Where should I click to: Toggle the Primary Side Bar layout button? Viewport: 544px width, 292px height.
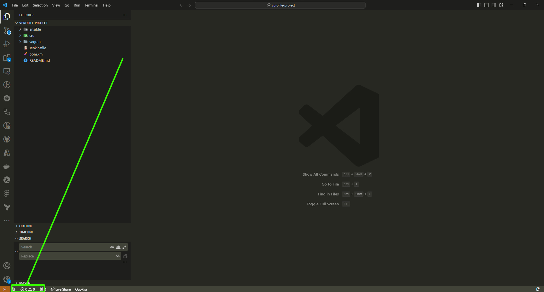(x=479, y=5)
